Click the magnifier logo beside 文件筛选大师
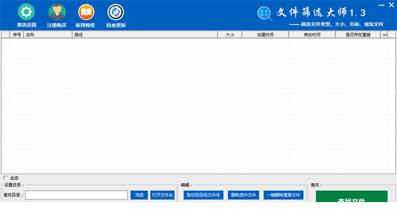This screenshot has height=210, width=397. click(x=265, y=14)
